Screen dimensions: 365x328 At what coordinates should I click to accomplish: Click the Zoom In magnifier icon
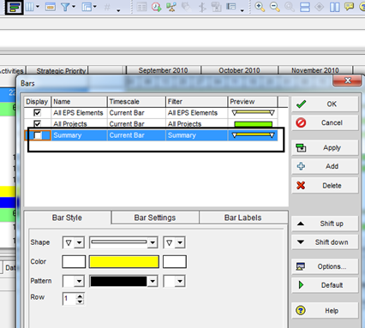coord(260,7)
